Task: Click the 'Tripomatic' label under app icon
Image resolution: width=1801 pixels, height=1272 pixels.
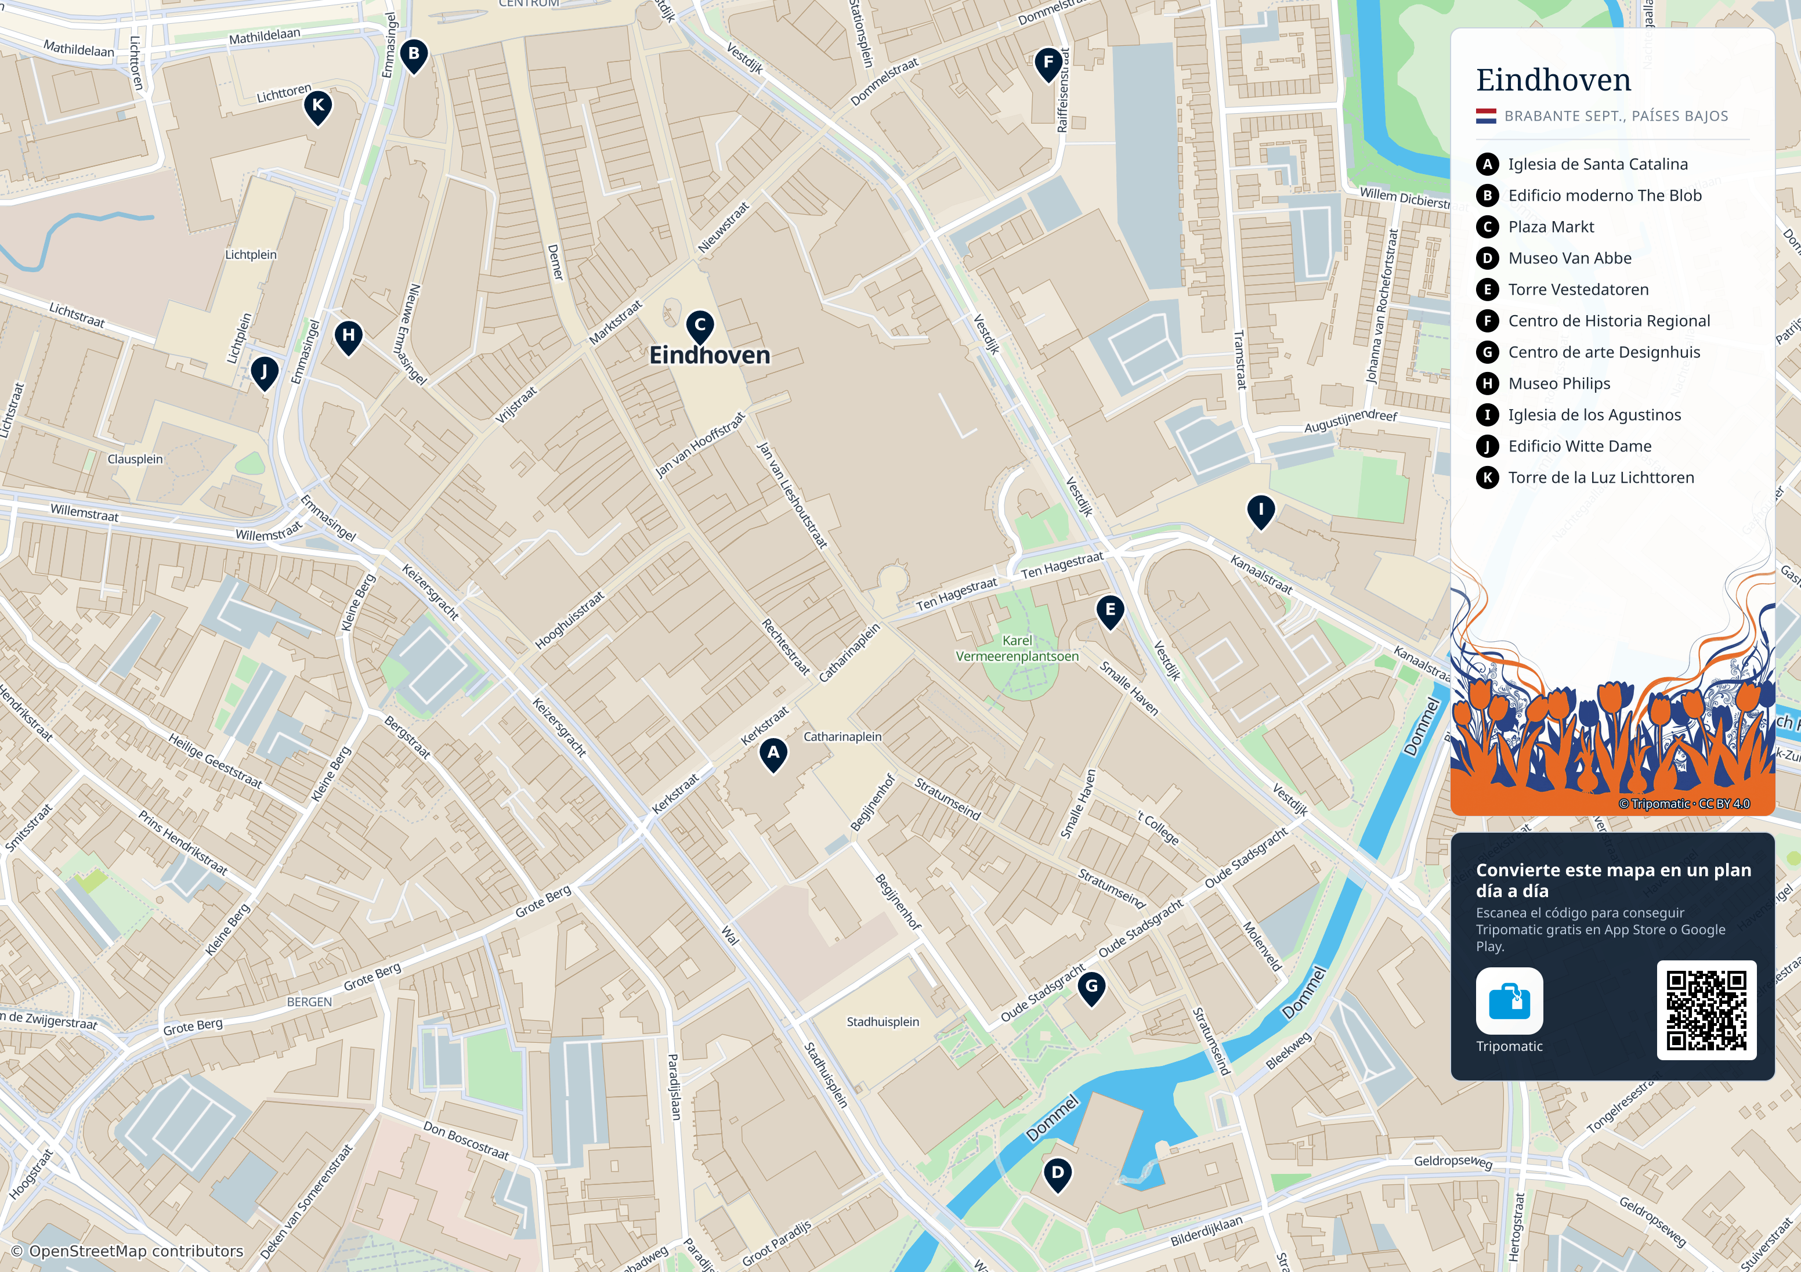Action: 1509,1046
